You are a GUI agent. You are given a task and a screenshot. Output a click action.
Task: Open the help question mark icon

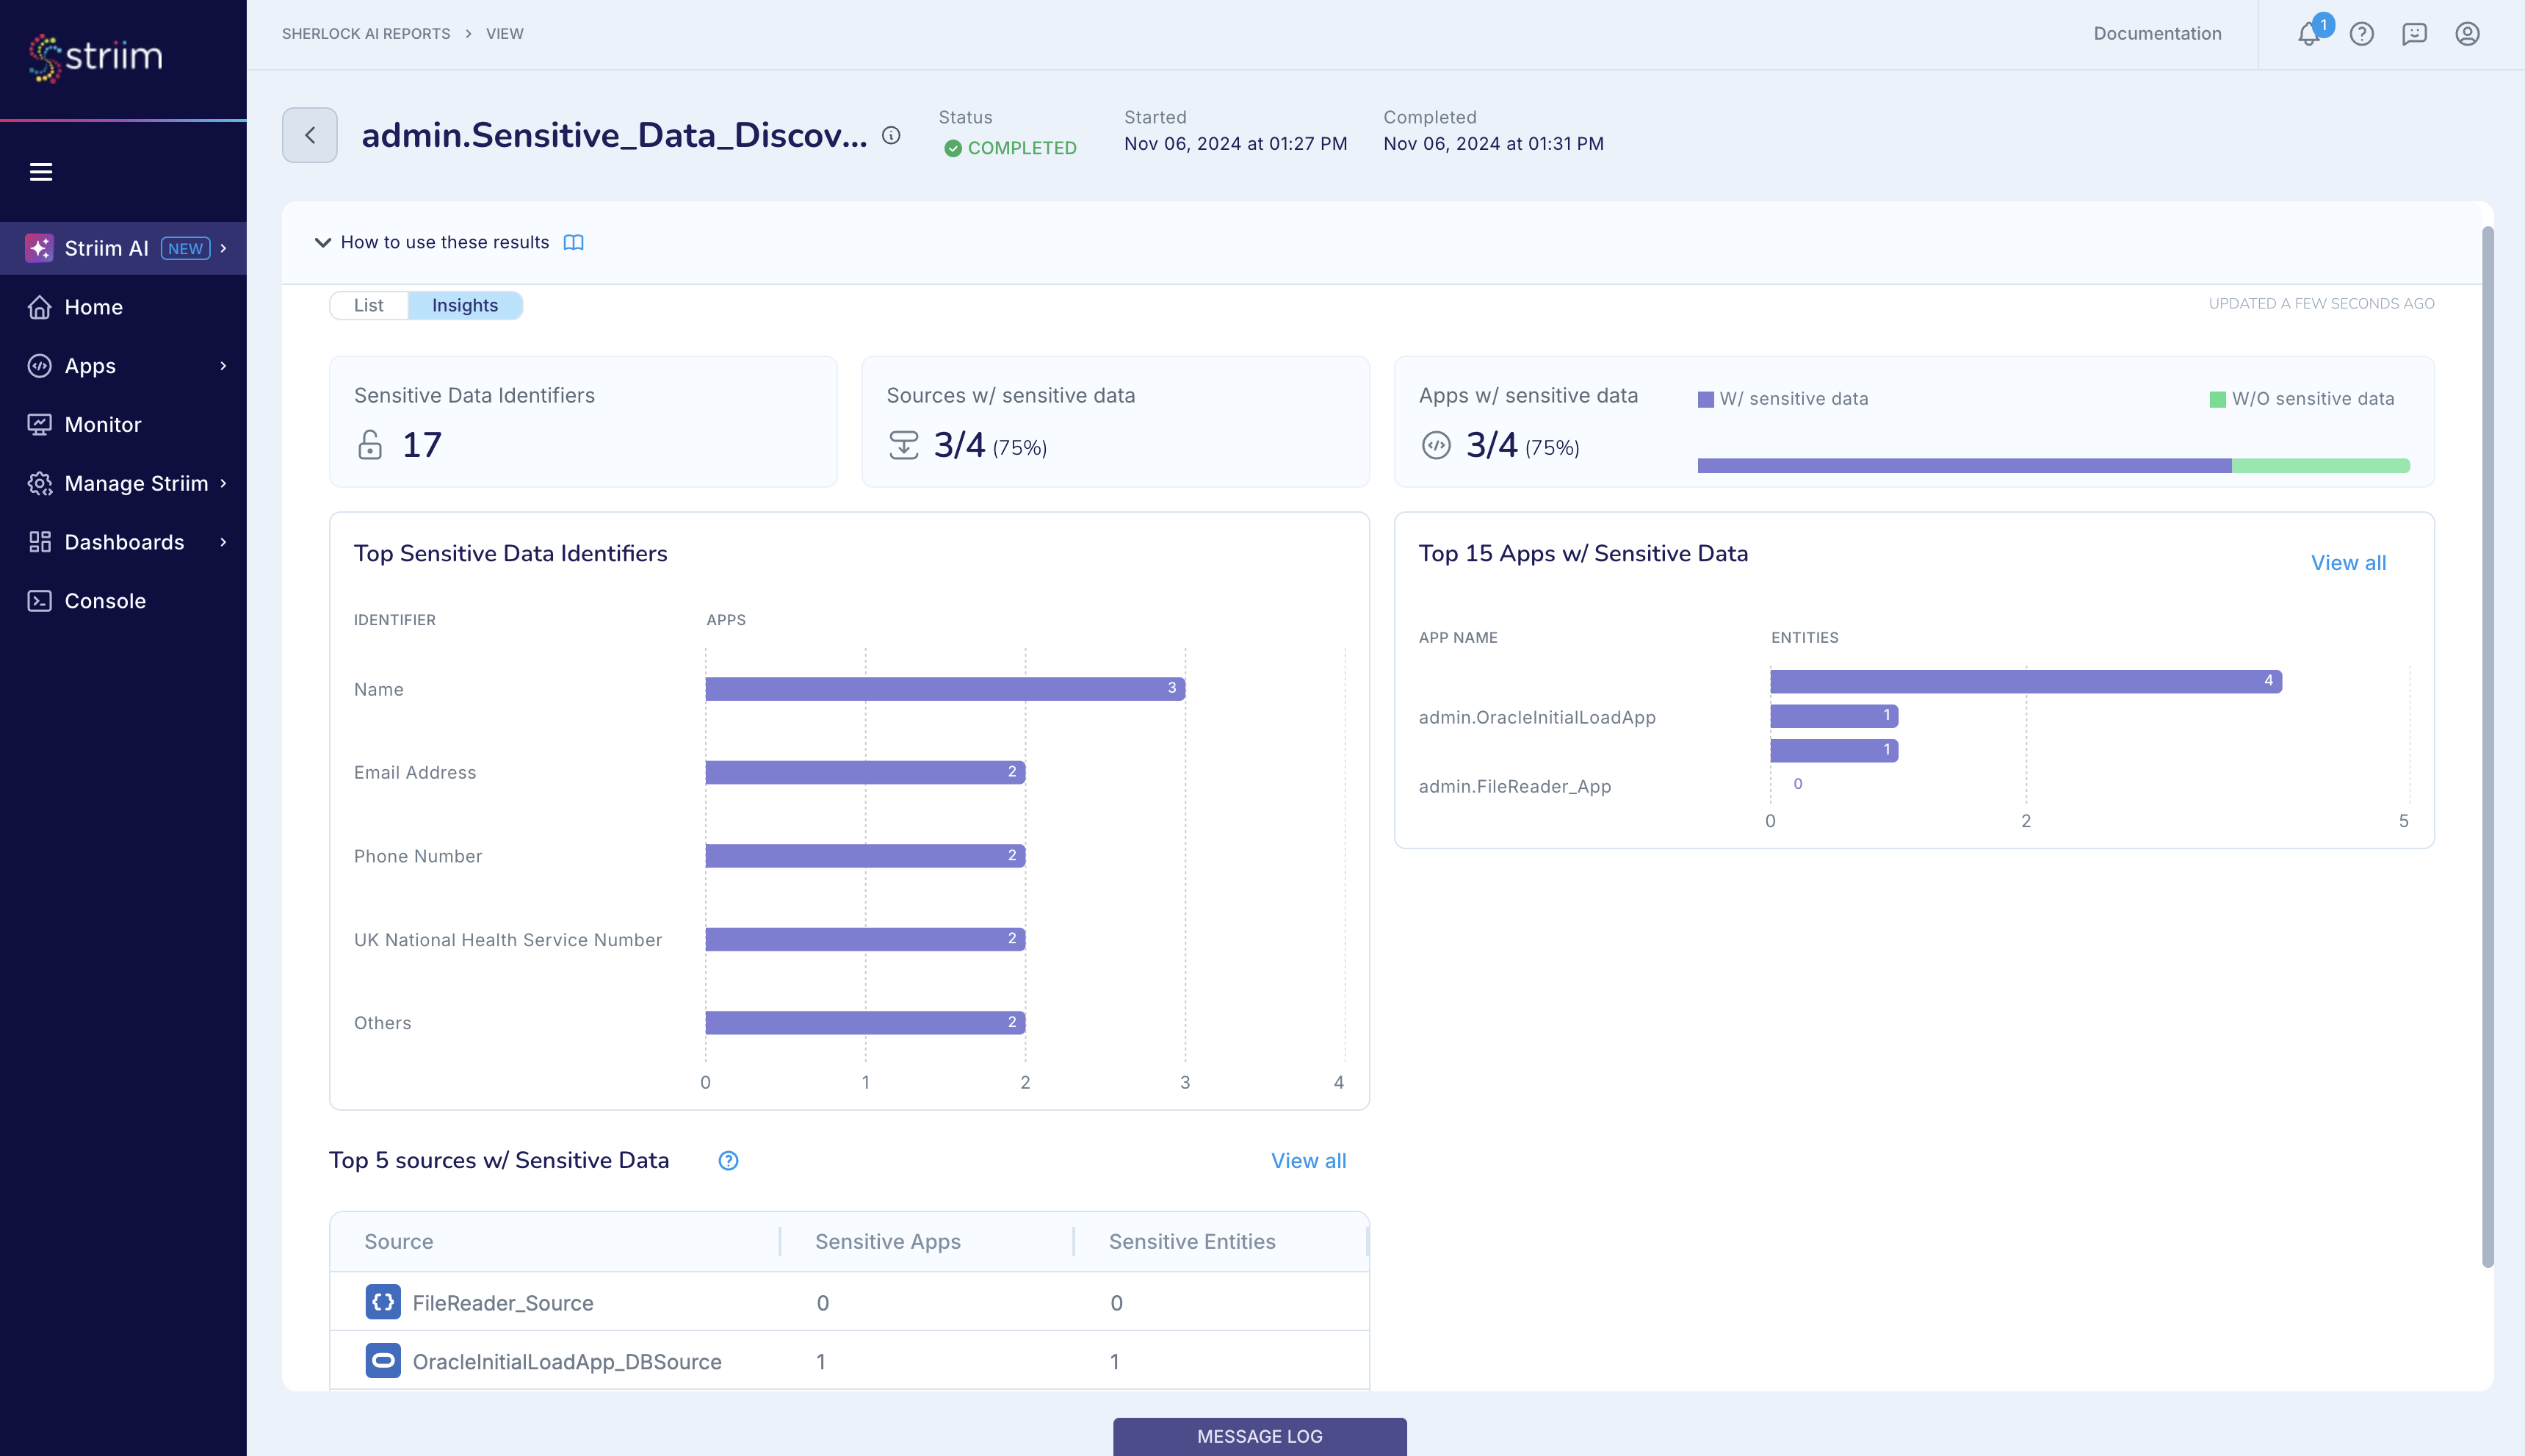[x=2361, y=34]
